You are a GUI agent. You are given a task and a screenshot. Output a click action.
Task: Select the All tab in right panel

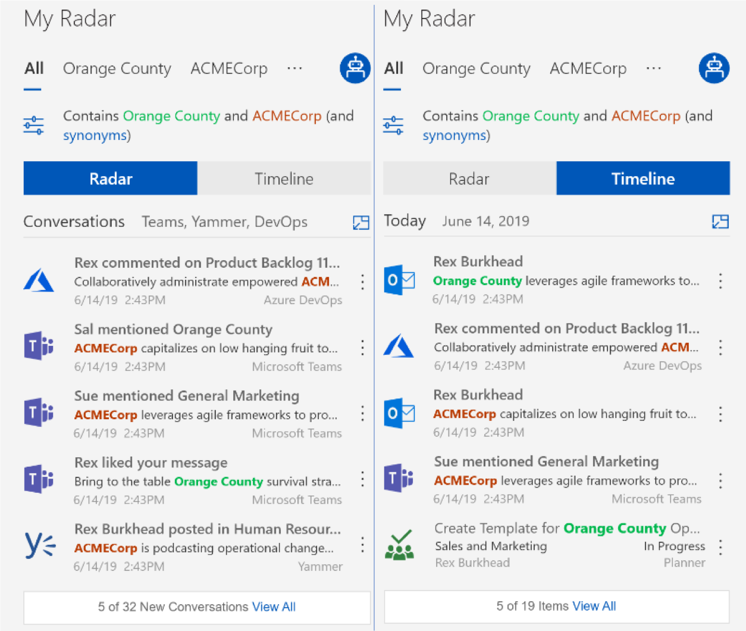click(x=393, y=68)
